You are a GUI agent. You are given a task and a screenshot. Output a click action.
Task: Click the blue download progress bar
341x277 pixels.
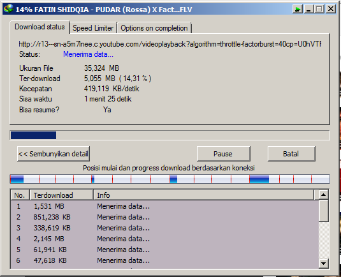pos(170,135)
